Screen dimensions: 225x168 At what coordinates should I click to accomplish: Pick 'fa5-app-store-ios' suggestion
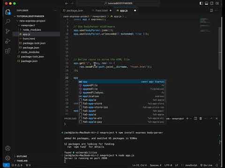pyautogui.click(x=122, y=107)
